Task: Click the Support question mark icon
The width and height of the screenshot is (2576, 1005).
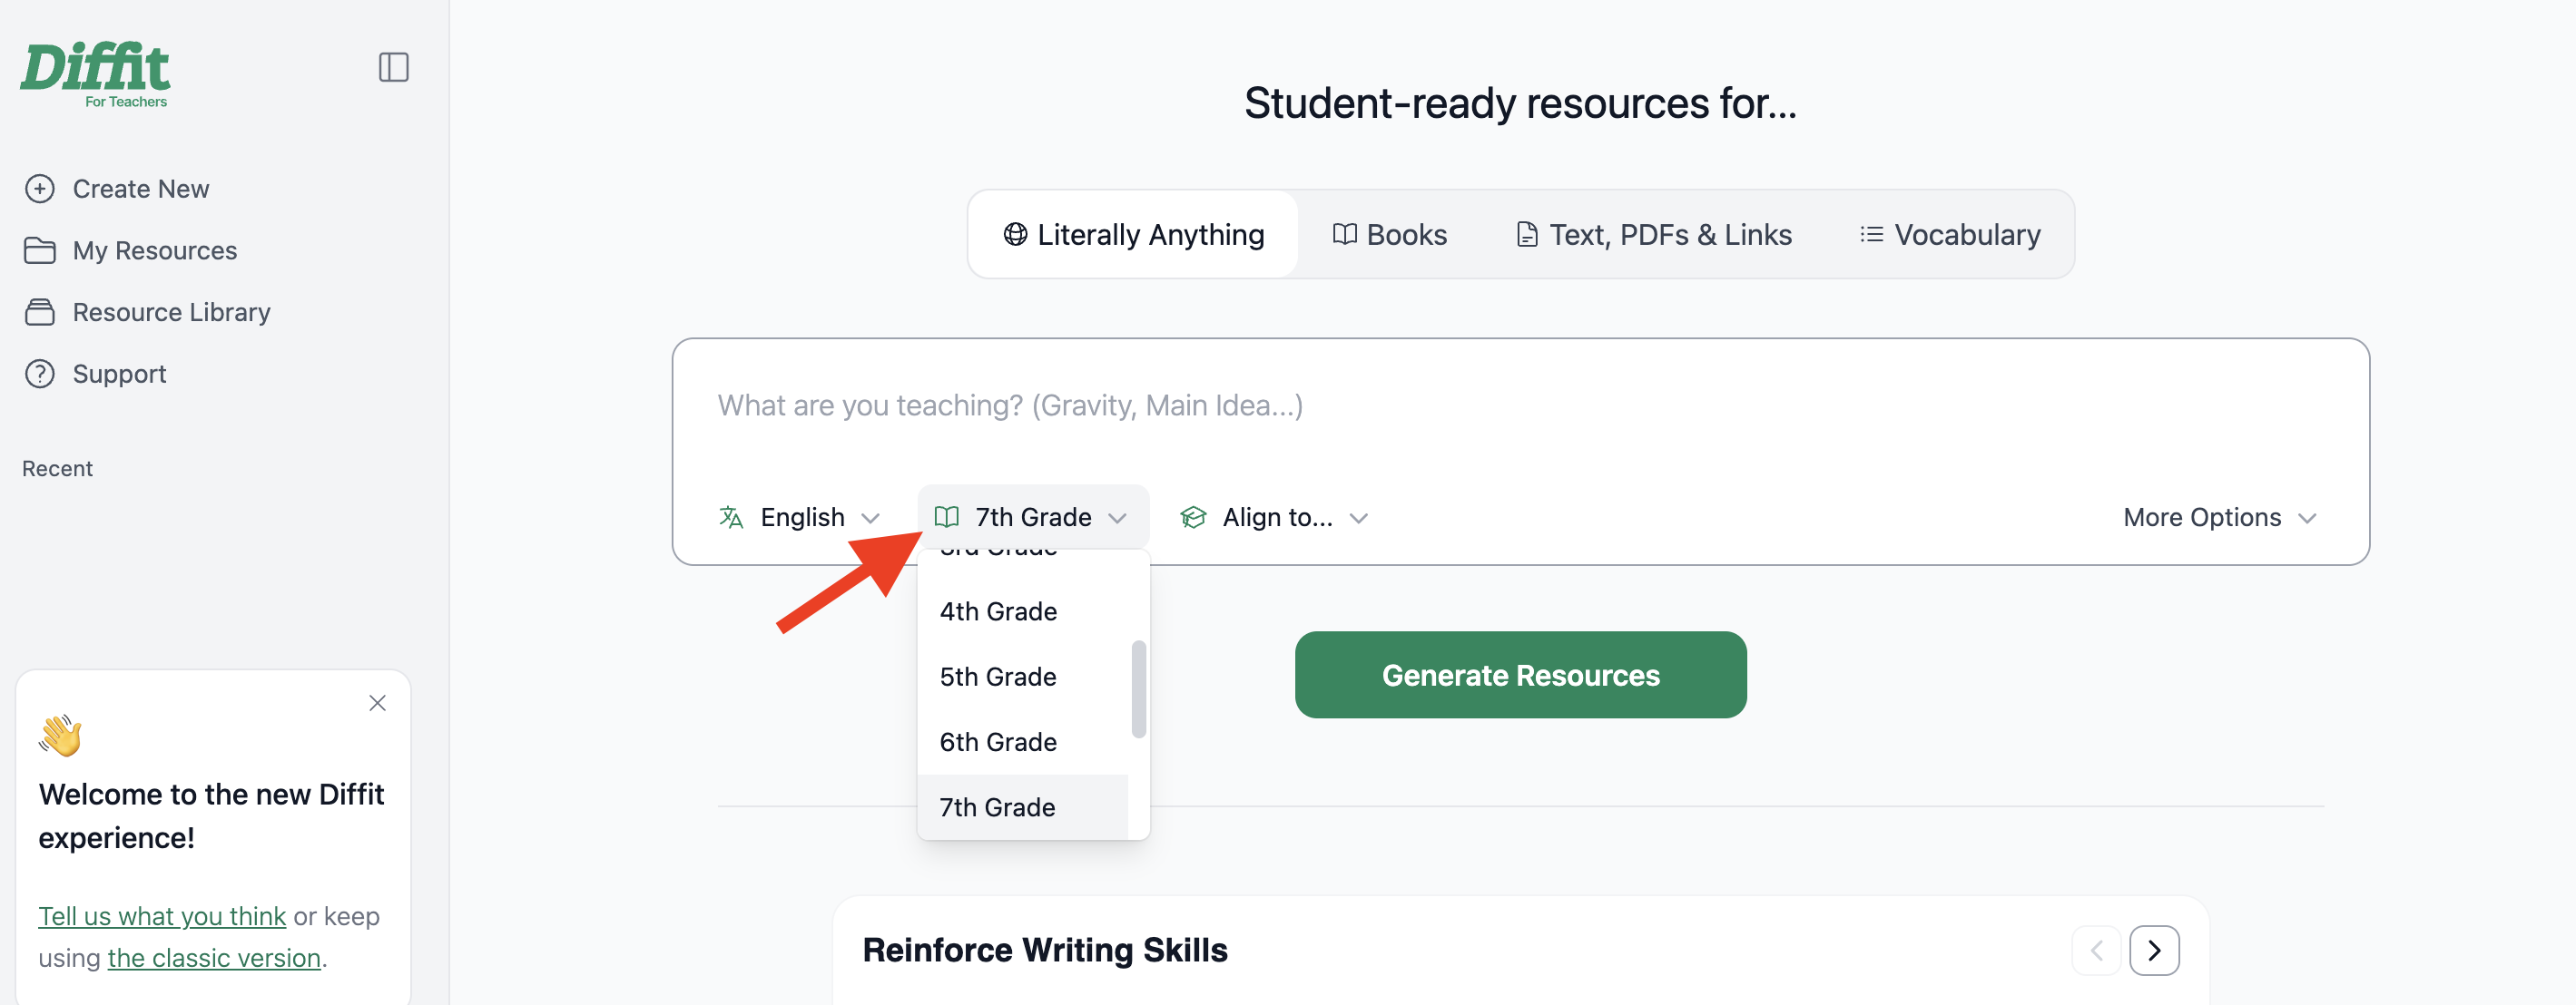Action: pos(40,374)
